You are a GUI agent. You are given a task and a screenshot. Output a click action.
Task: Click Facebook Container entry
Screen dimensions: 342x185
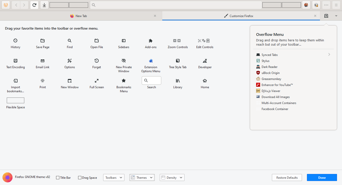pyautogui.click(x=293, y=109)
